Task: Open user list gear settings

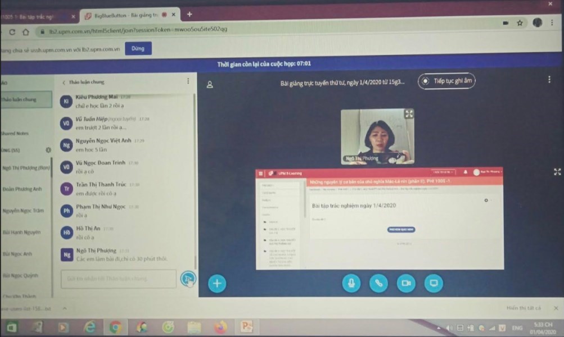Action: coord(48,150)
